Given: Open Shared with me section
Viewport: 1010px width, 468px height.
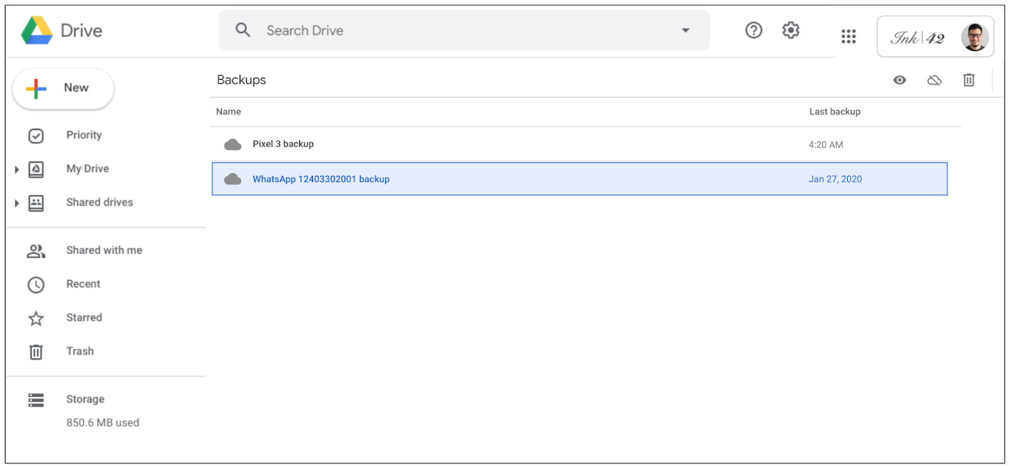Looking at the screenshot, I should [x=104, y=250].
